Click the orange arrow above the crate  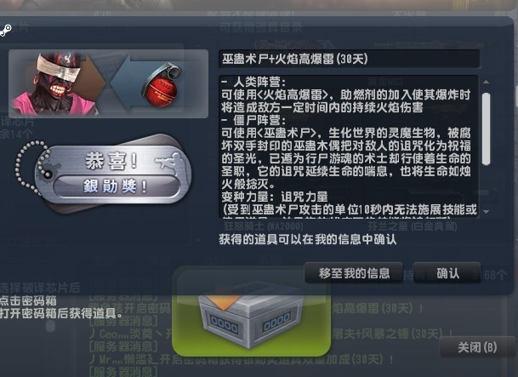(226, 297)
